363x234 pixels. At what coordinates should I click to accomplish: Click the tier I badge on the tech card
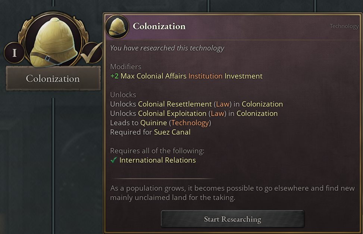[x=15, y=53]
